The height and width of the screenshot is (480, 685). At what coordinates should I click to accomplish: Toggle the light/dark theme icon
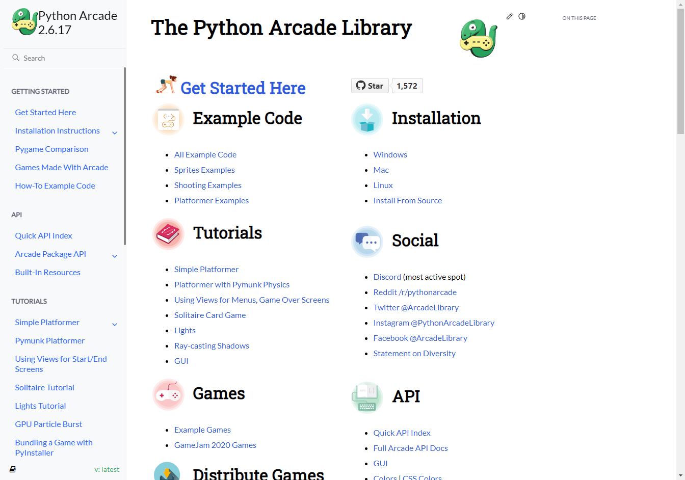(522, 16)
